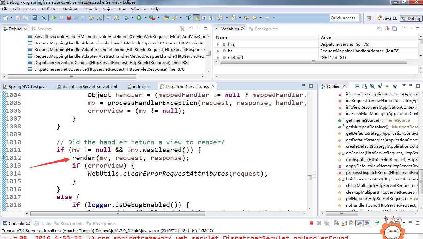Open Outline view menu dropdown triangle
The height and width of the screenshot is (239, 423).
point(404,85)
